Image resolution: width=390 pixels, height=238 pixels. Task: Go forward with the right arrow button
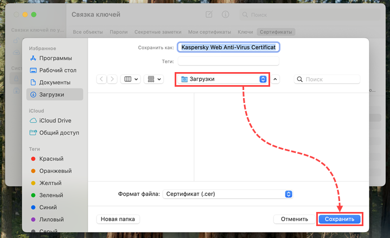click(112, 79)
